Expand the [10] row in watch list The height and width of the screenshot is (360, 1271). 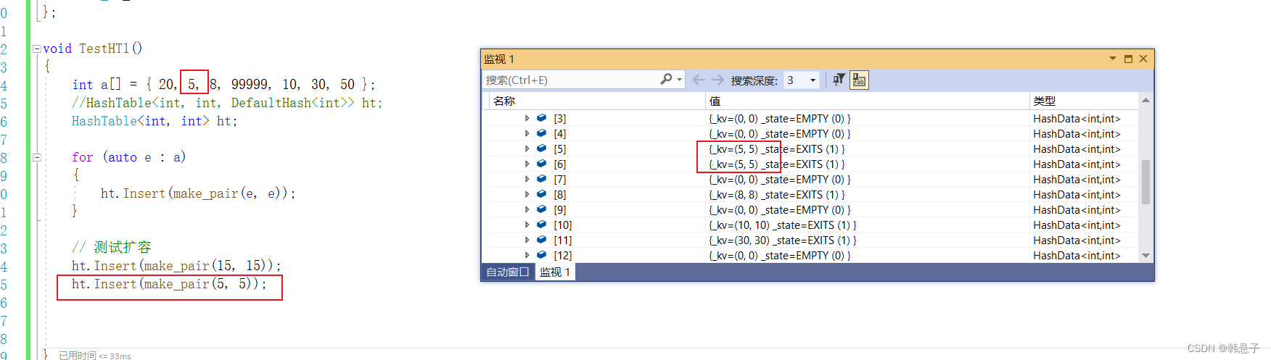tap(527, 225)
